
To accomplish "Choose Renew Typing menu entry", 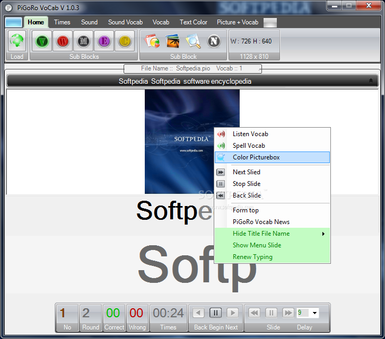I will (272, 257).
